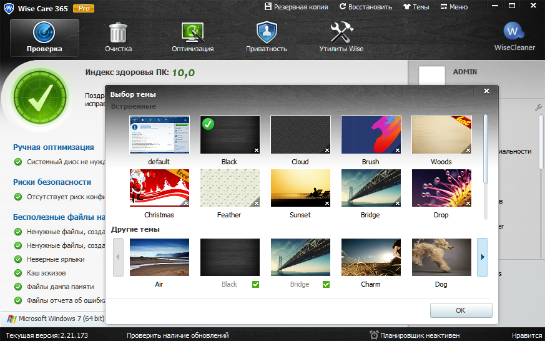Choose the Charm theme thumbnail
Viewport: 545px width, 341px height.
click(371, 257)
